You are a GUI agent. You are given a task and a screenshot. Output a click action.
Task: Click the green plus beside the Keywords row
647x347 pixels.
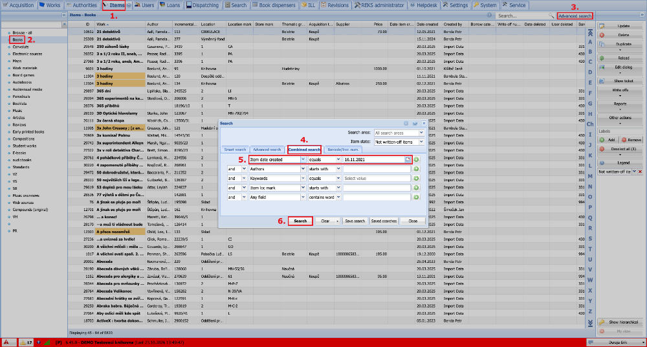pyautogui.click(x=416, y=179)
